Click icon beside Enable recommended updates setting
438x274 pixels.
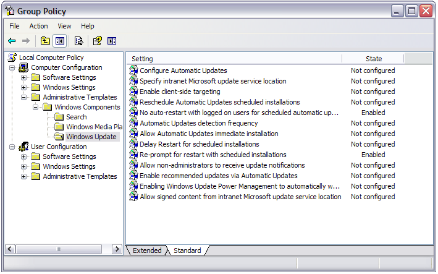click(133, 176)
